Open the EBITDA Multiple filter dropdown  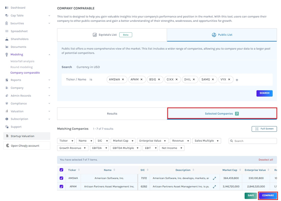(x=125, y=148)
